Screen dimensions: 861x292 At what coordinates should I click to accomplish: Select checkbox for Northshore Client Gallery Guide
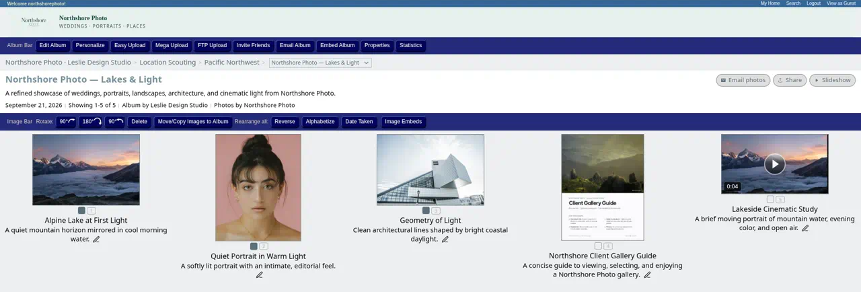(598, 246)
